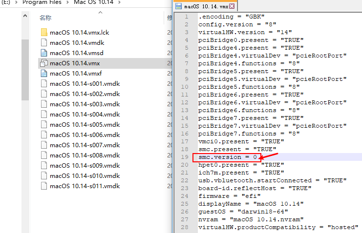The width and height of the screenshot is (362, 233).
Task: Place cursor on the smc.version = 0 line
Action: 227,157
